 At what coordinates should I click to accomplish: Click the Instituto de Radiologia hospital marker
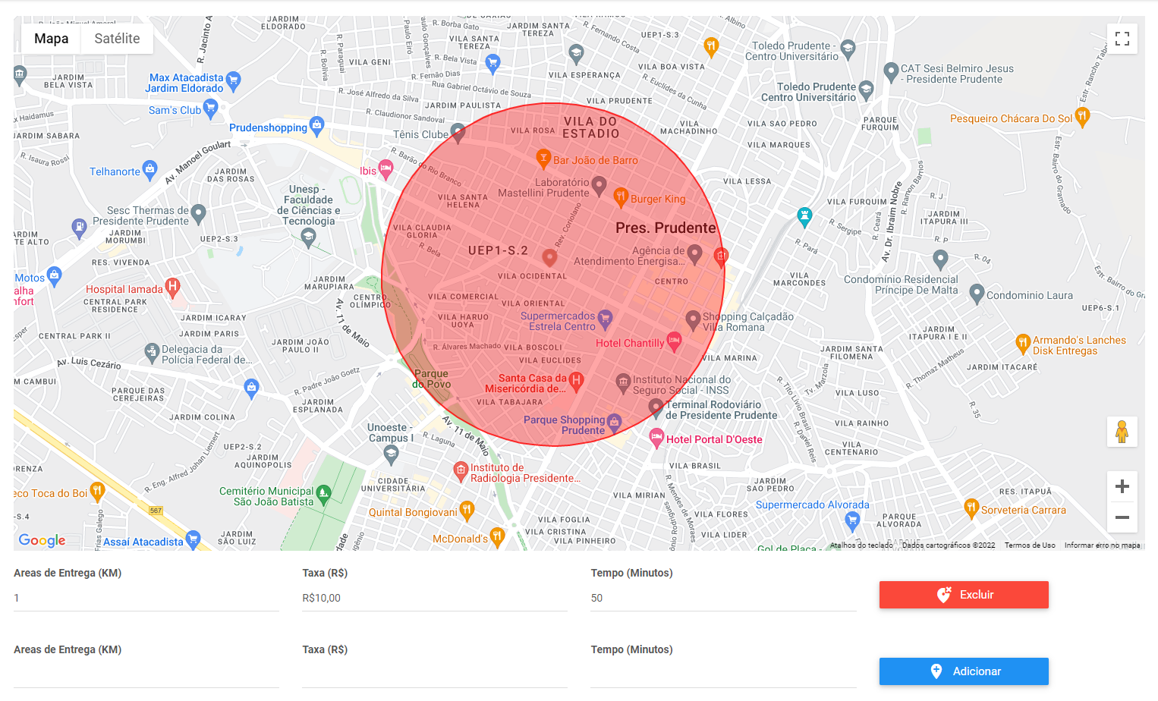click(x=461, y=471)
